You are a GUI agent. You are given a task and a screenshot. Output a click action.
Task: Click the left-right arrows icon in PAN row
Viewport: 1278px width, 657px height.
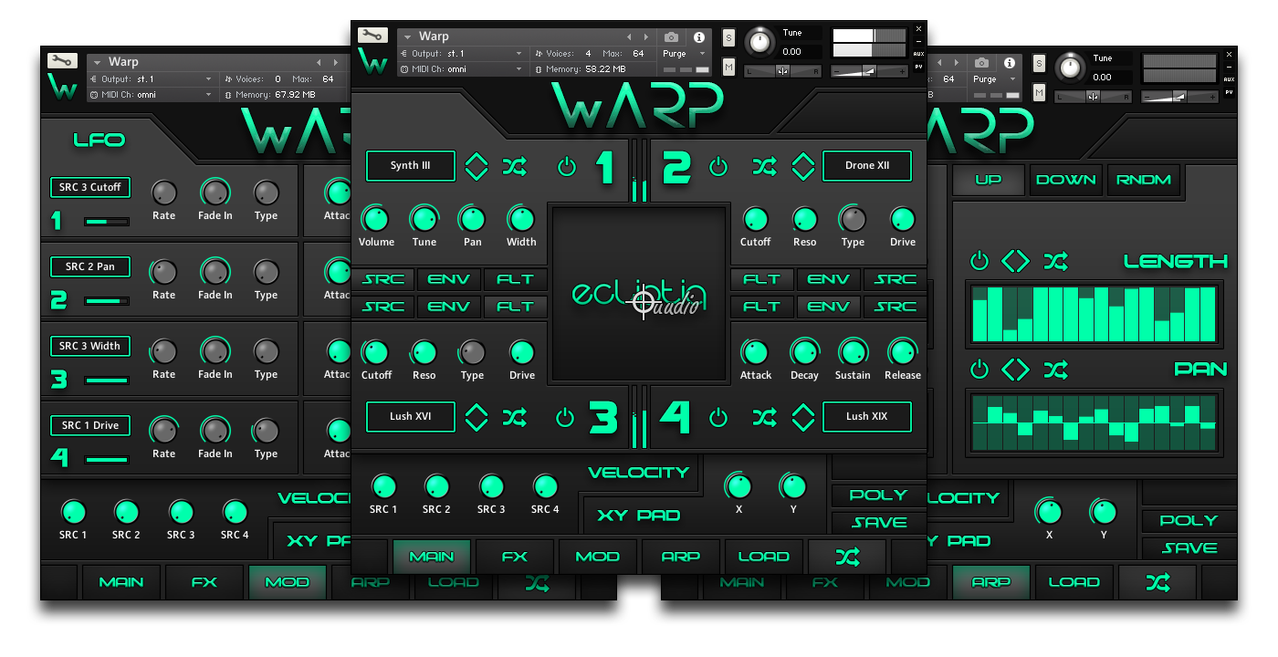[x=1016, y=370]
